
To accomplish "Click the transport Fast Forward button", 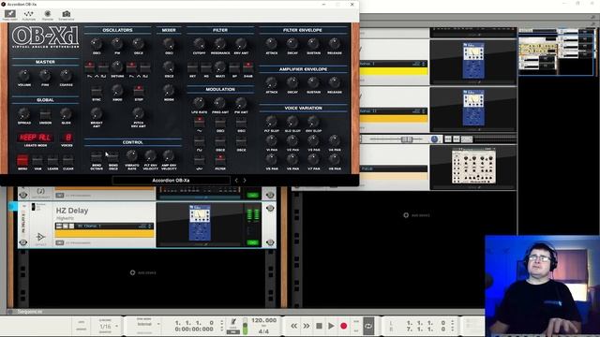I will (x=307, y=326).
